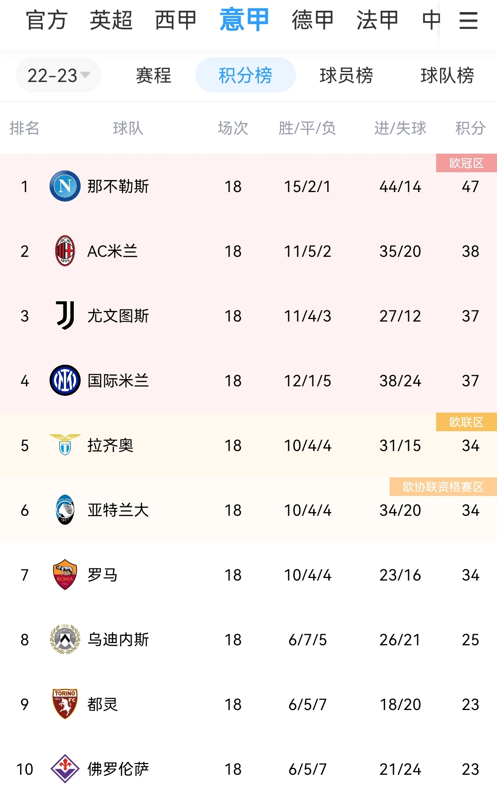Screen dimensions: 497x805
Task: Tap the Udinese club crest
Action: pyautogui.click(x=65, y=639)
